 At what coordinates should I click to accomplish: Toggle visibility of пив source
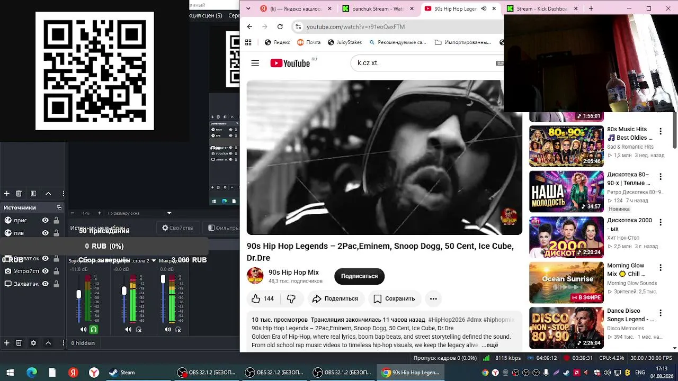click(46, 233)
